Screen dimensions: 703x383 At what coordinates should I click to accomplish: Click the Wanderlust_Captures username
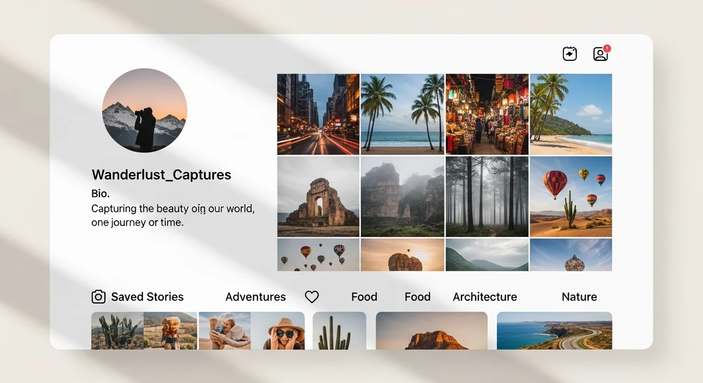pyautogui.click(x=161, y=175)
